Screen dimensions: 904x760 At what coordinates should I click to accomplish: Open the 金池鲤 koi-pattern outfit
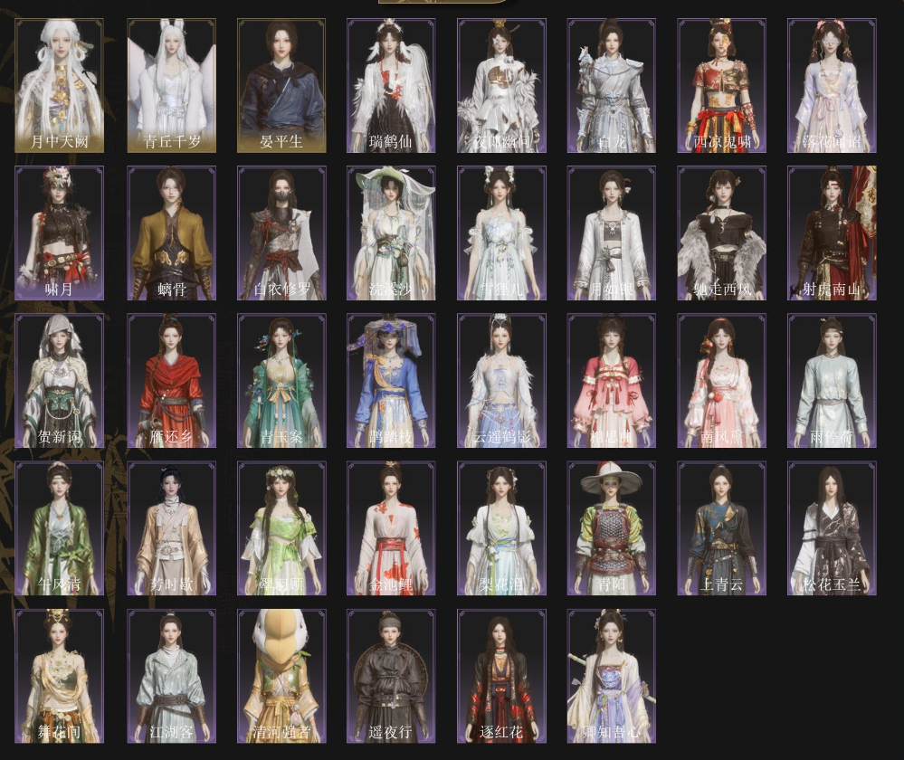click(x=391, y=528)
